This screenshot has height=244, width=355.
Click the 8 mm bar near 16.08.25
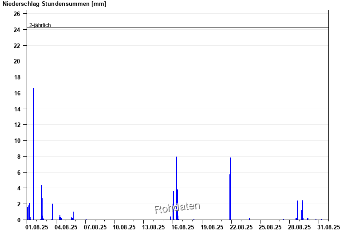(177, 186)
